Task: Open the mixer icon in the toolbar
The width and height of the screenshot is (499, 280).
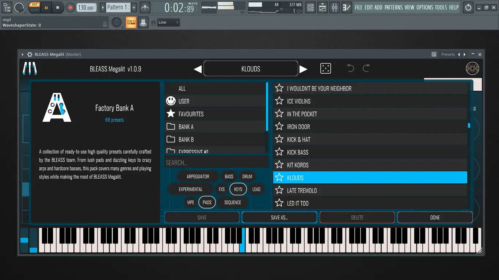Action: [x=335, y=7]
